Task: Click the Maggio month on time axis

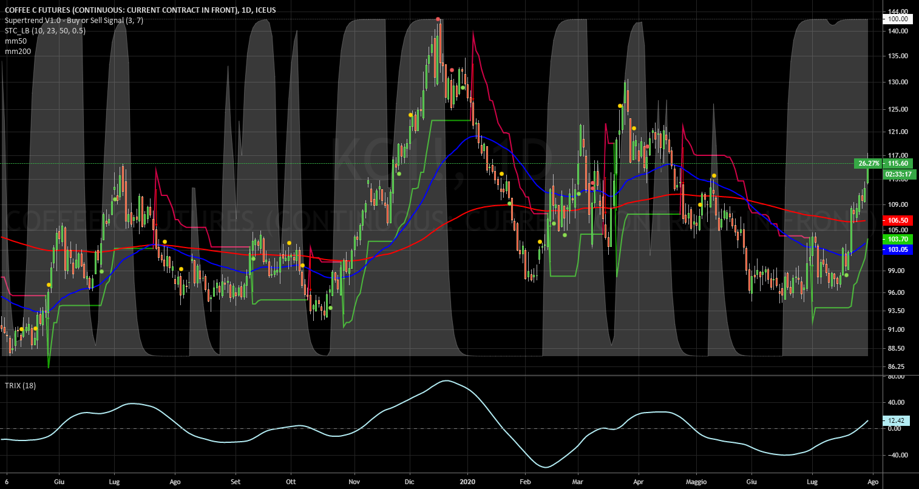Action: coord(696,482)
